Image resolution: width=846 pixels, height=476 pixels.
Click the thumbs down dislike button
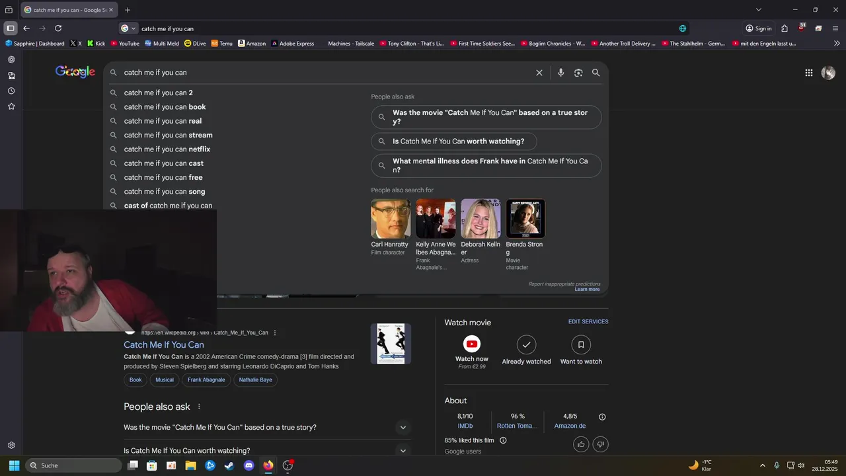pos(601,444)
